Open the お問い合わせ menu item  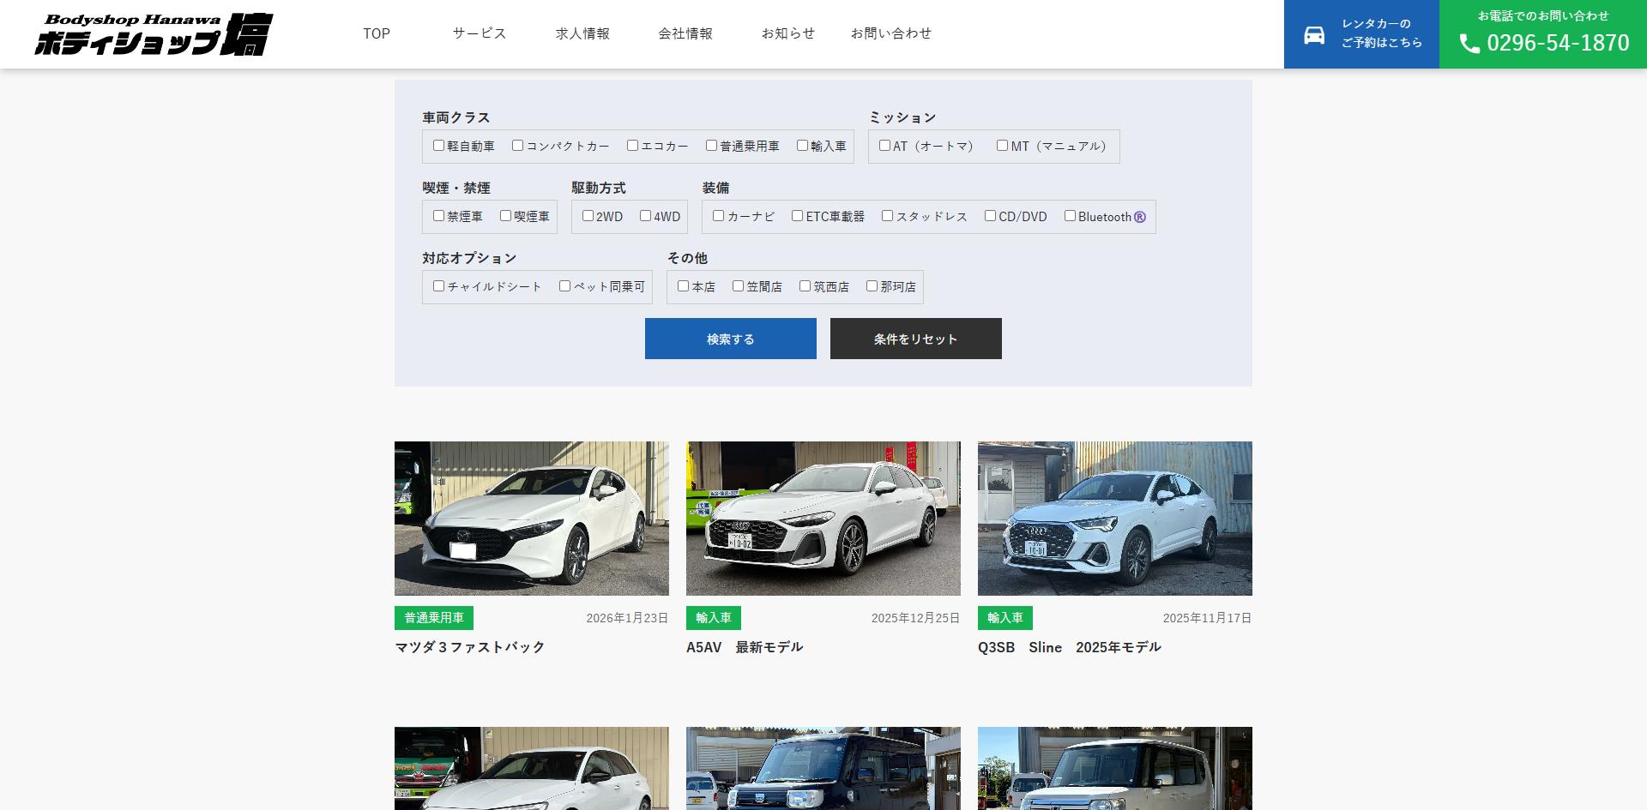click(891, 33)
